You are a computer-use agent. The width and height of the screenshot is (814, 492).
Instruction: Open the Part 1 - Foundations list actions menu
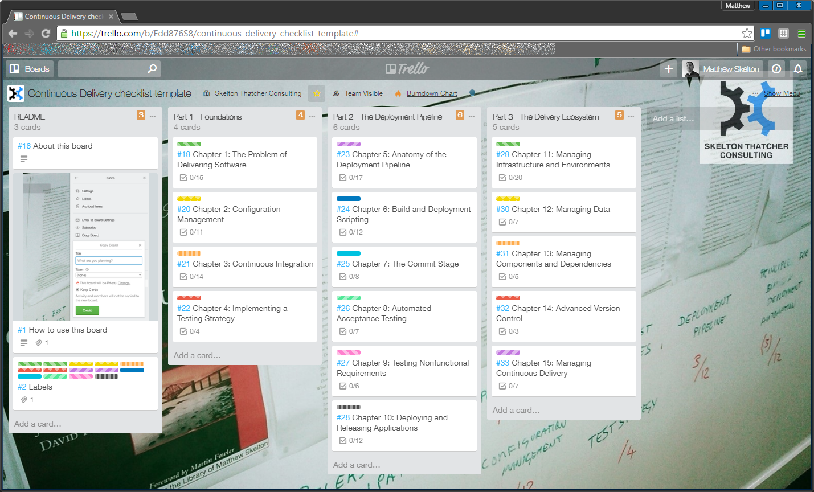[x=312, y=116]
